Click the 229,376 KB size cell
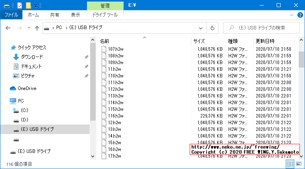Screen dimensions: 305x169 point(211,116)
